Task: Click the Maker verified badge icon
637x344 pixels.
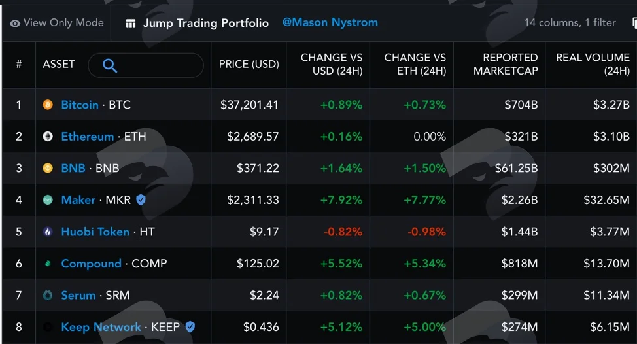Action: [141, 200]
